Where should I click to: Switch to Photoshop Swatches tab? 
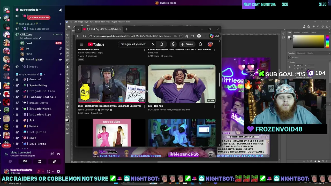coord(297,32)
